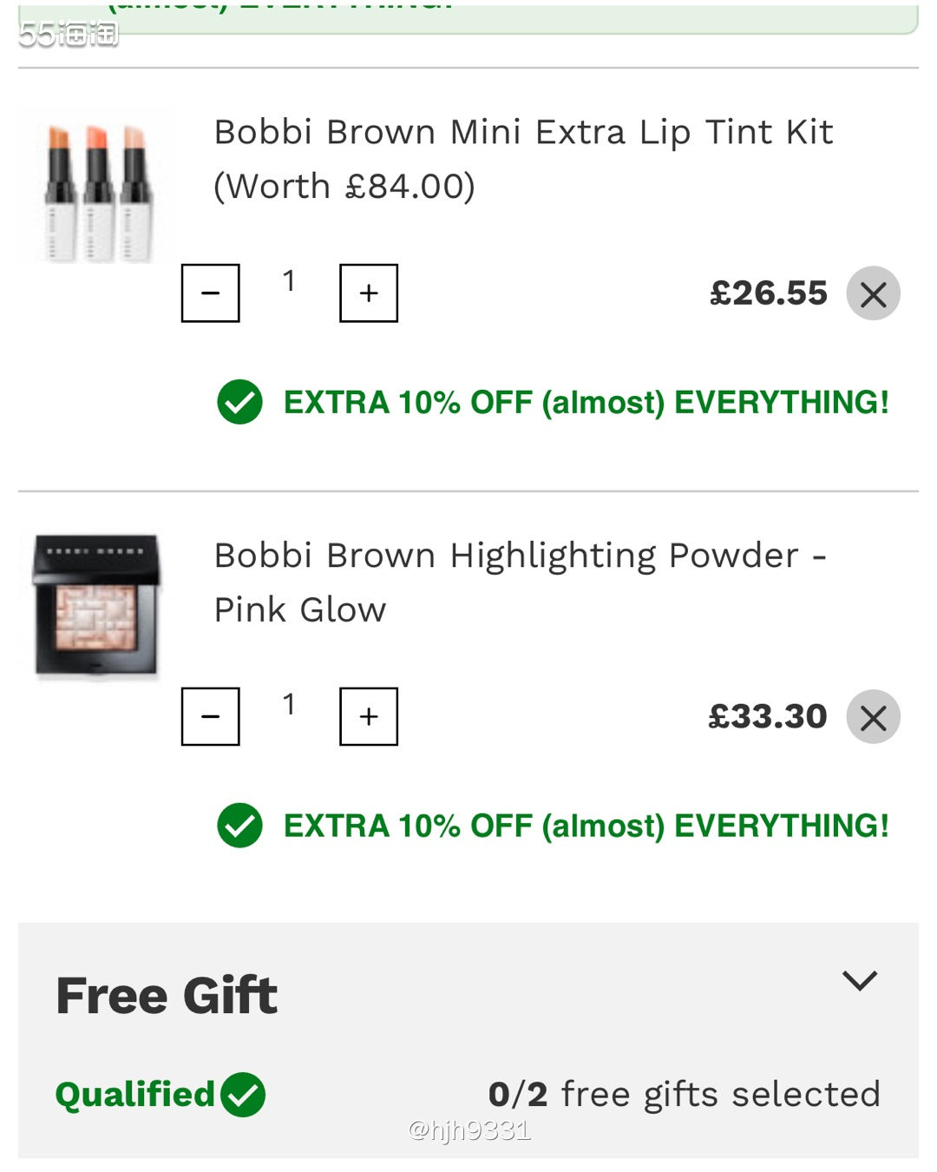The width and height of the screenshot is (937, 1172).
Task: Open Bobbi Brown Highlighting Powder Pink Glow title
Action: (x=520, y=582)
